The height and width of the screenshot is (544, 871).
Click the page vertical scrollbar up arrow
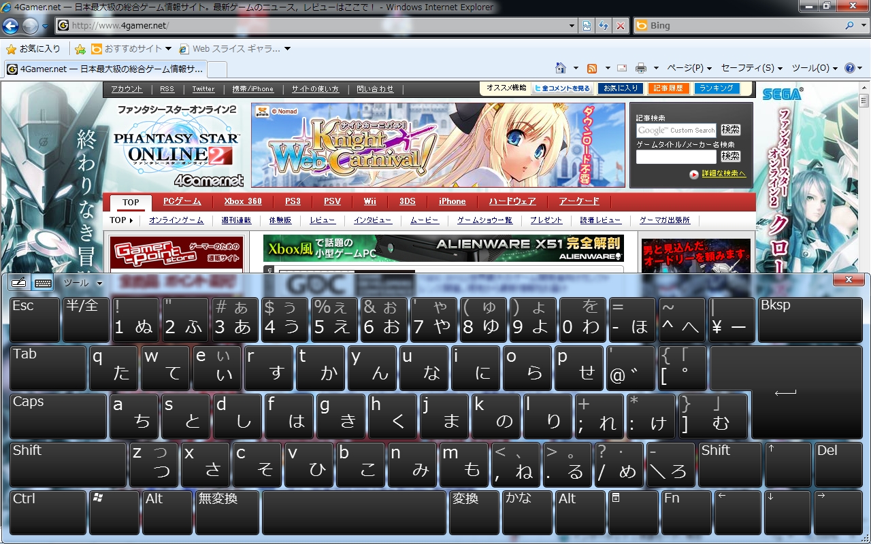[x=864, y=87]
